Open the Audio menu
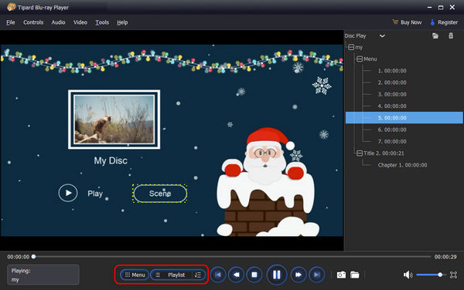464x290 pixels. [58, 22]
